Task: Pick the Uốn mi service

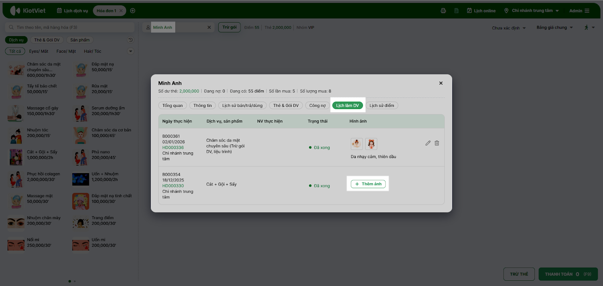Action: (x=101, y=245)
